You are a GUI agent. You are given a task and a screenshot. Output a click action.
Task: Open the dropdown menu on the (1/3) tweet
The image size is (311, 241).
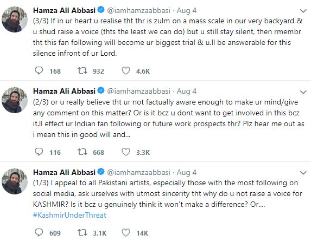tap(303, 173)
